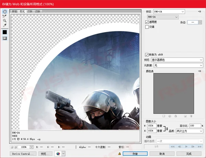Open the 元数据 metadata dropdown
206x158 pixels.
tap(179, 65)
